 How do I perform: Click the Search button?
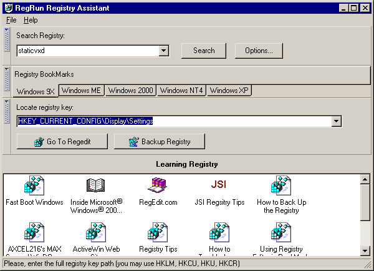204,51
